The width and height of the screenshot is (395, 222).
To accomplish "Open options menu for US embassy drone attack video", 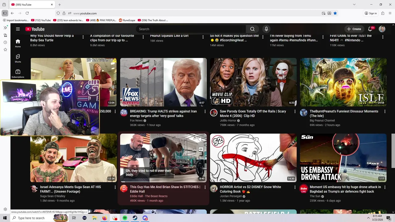I will pos(385,187).
